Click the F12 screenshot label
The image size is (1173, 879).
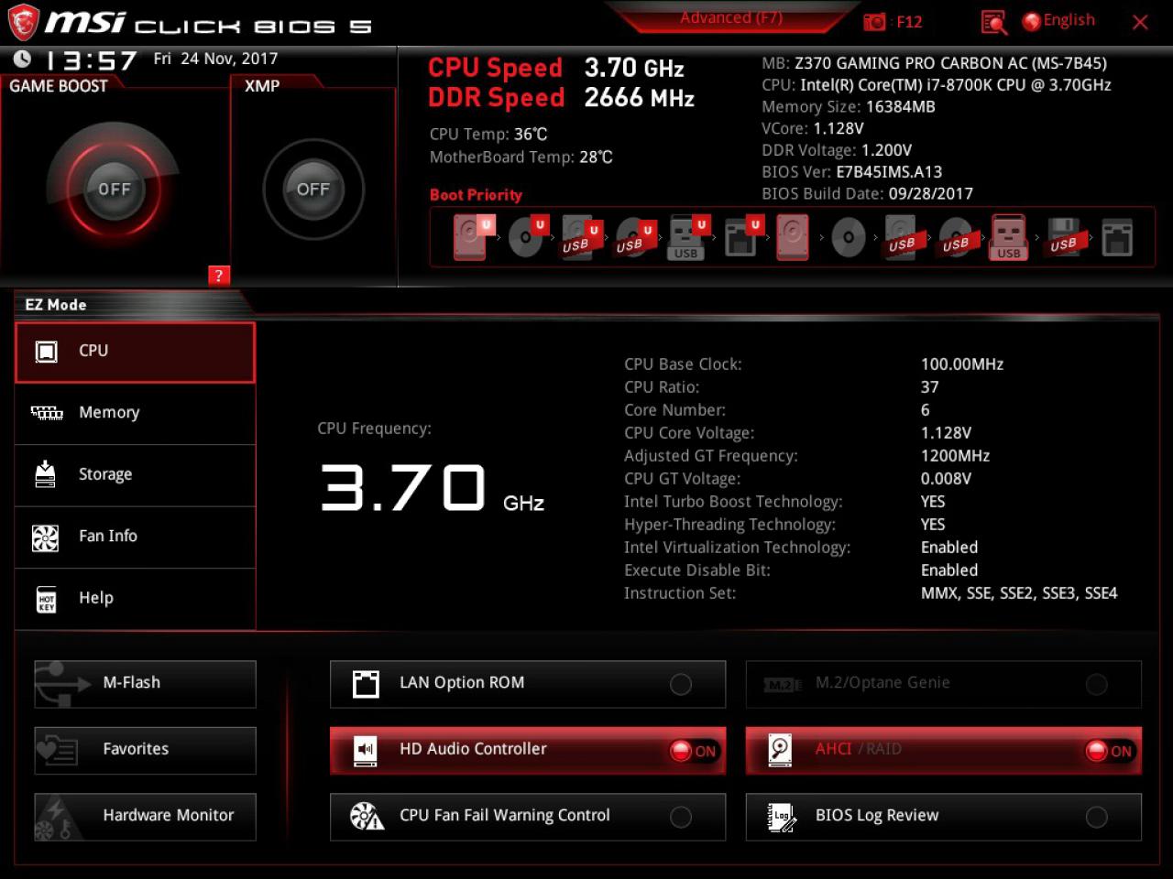909,22
